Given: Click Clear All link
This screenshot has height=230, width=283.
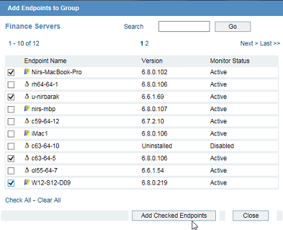Looking at the screenshot, I should coord(49,200).
